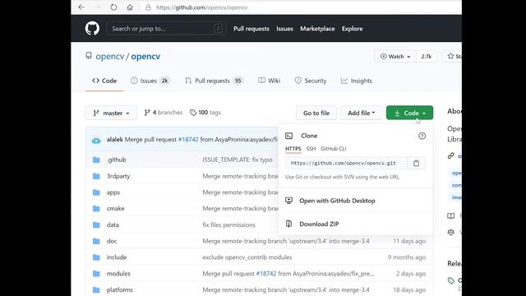Open the Pull requests repository tab

point(214,81)
